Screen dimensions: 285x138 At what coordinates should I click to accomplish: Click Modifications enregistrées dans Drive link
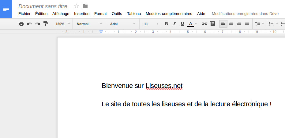pyautogui.click(x=245, y=14)
